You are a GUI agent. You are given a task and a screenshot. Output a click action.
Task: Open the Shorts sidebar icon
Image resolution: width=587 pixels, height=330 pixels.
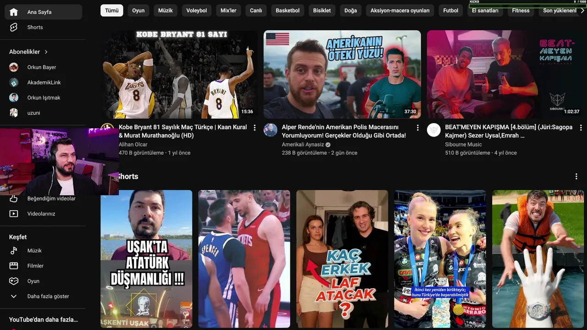click(14, 27)
